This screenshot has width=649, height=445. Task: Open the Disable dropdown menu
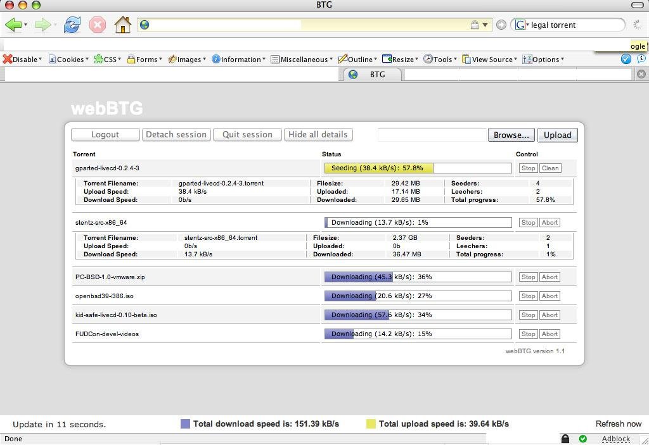[22, 59]
